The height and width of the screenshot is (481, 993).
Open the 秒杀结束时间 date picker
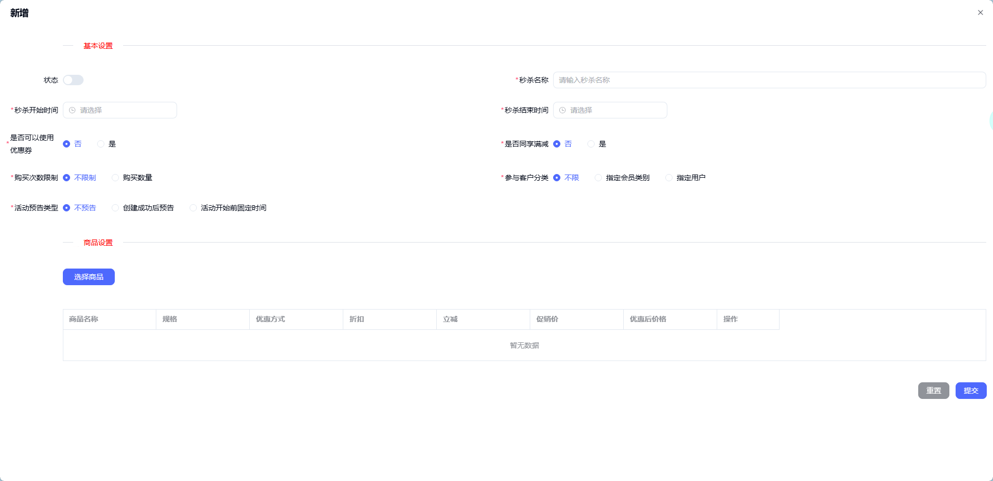[x=610, y=110]
